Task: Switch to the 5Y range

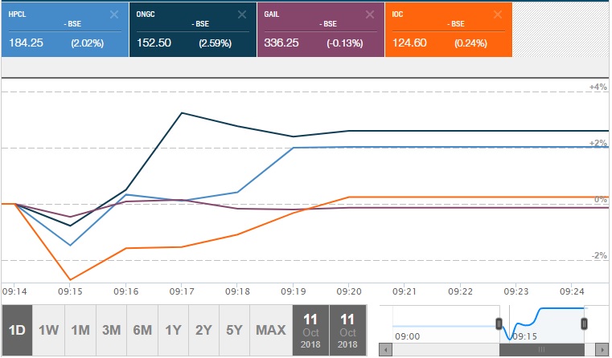Action: pos(235,330)
